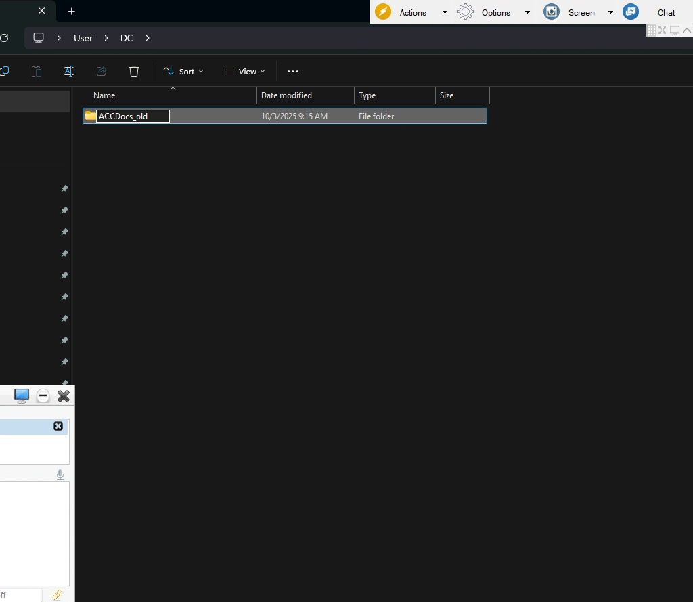Open the Sort dropdown
693x602 pixels.
point(183,71)
